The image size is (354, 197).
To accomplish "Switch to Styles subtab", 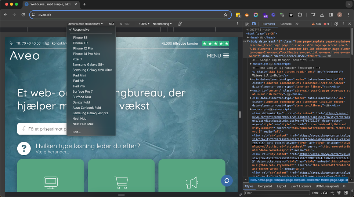I will [x=249, y=186].
